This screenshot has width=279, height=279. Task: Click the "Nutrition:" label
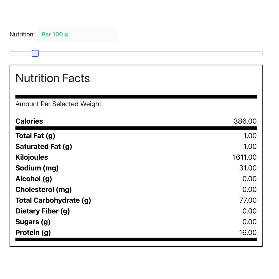point(22,34)
